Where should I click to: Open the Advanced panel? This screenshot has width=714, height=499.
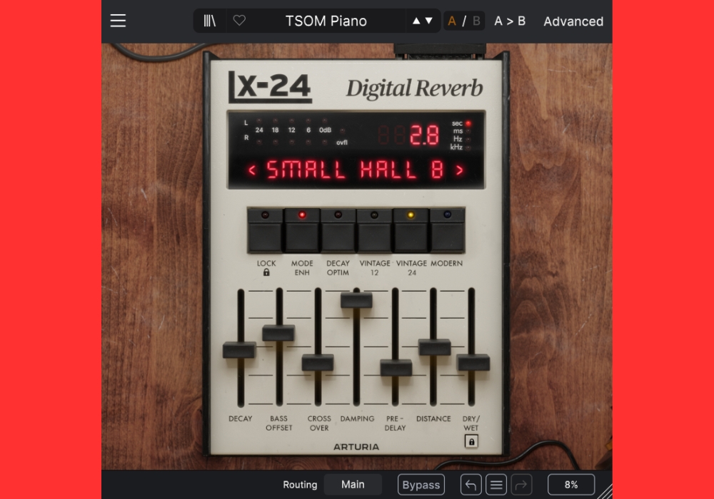(x=573, y=21)
